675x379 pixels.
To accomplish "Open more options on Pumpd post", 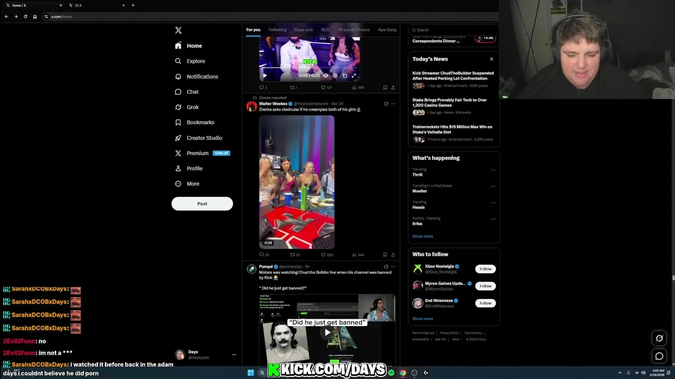I will (x=393, y=267).
